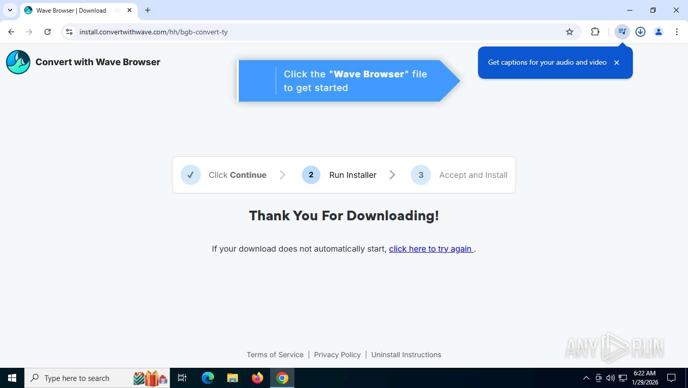This screenshot has height=388, width=688.
Task: Click the 'click here to try again' link
Action: click(432, 249)
